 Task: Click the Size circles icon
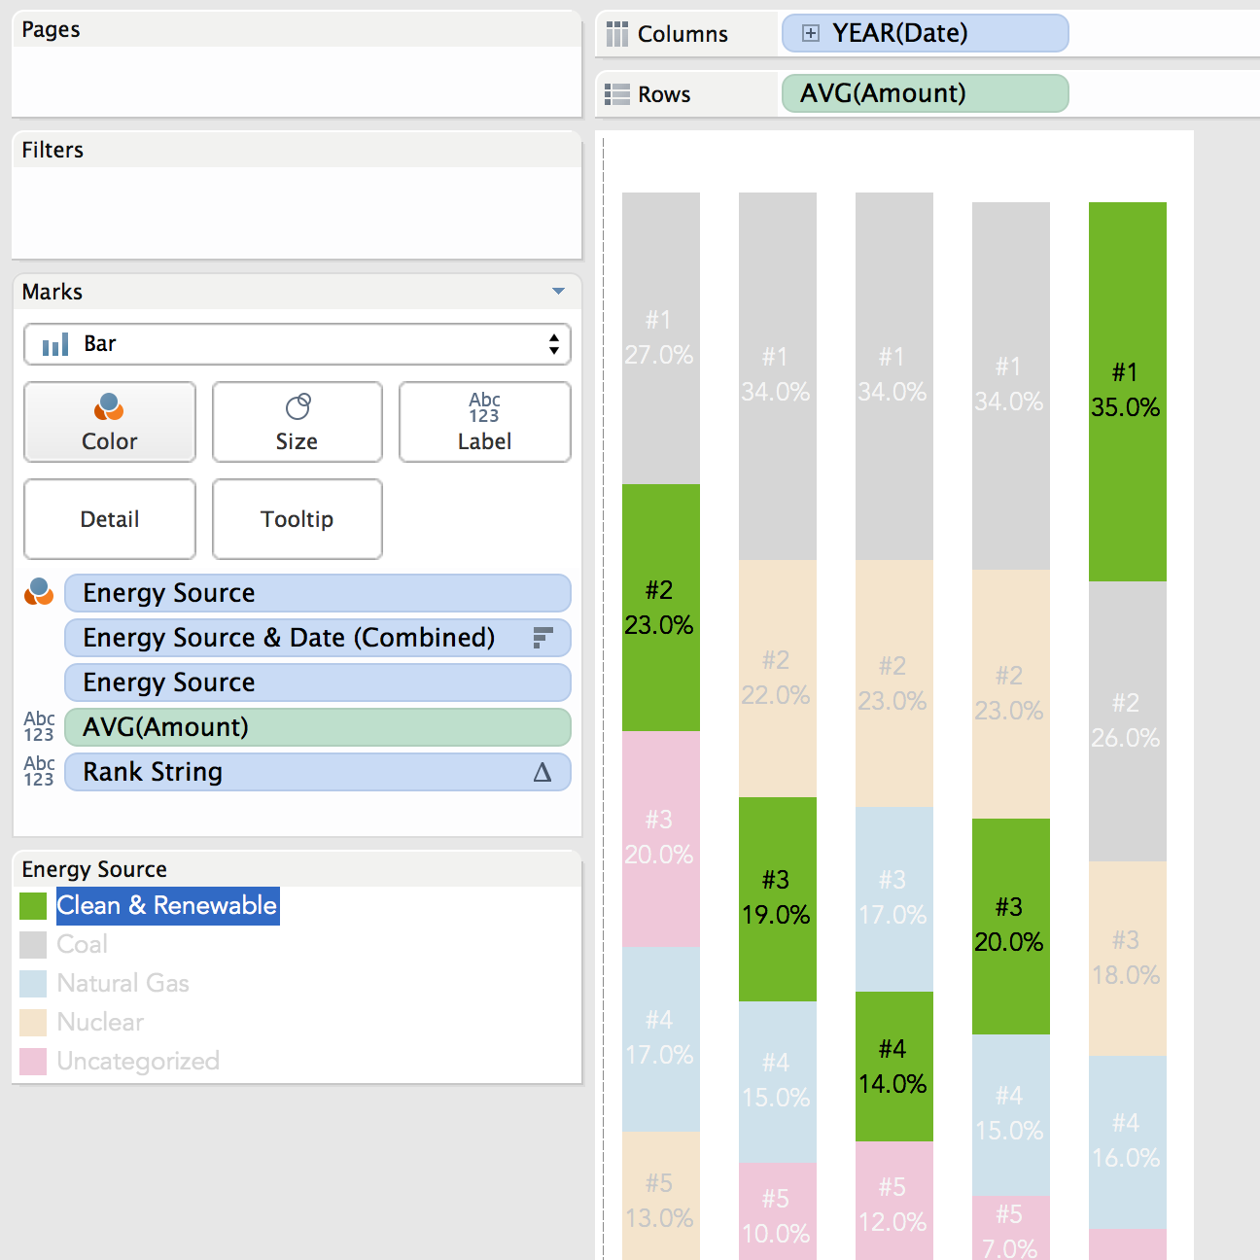pyautogui.click(x=297, y=406)
